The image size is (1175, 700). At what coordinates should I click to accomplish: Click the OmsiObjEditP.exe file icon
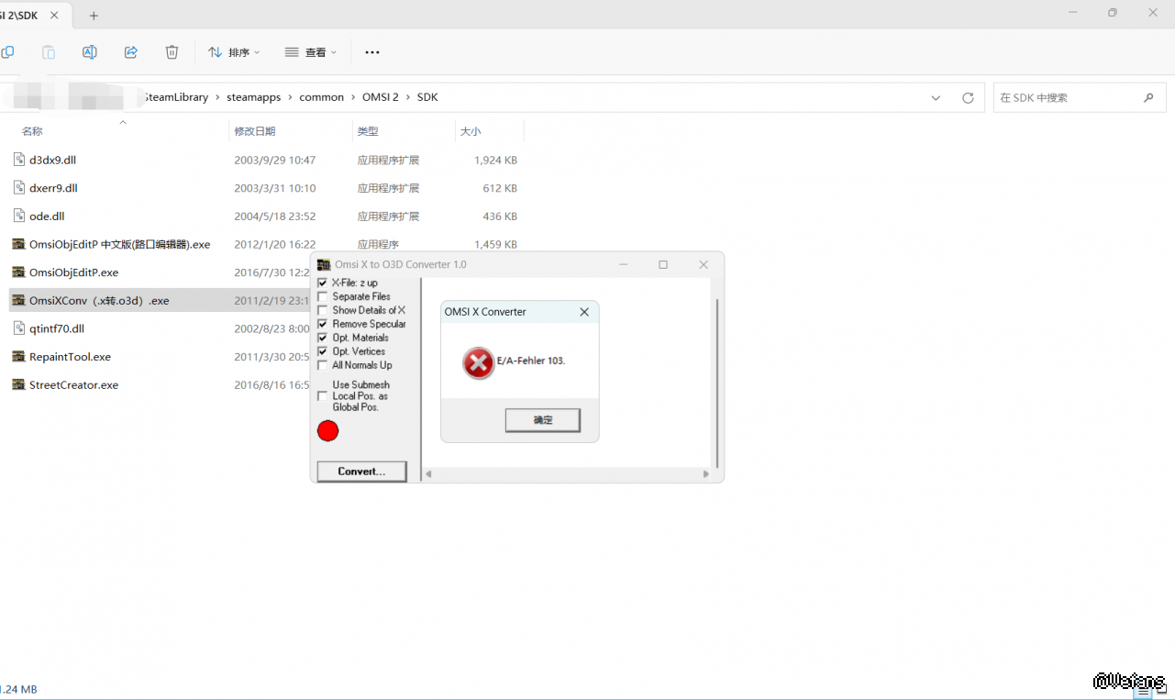coord(19,272)
